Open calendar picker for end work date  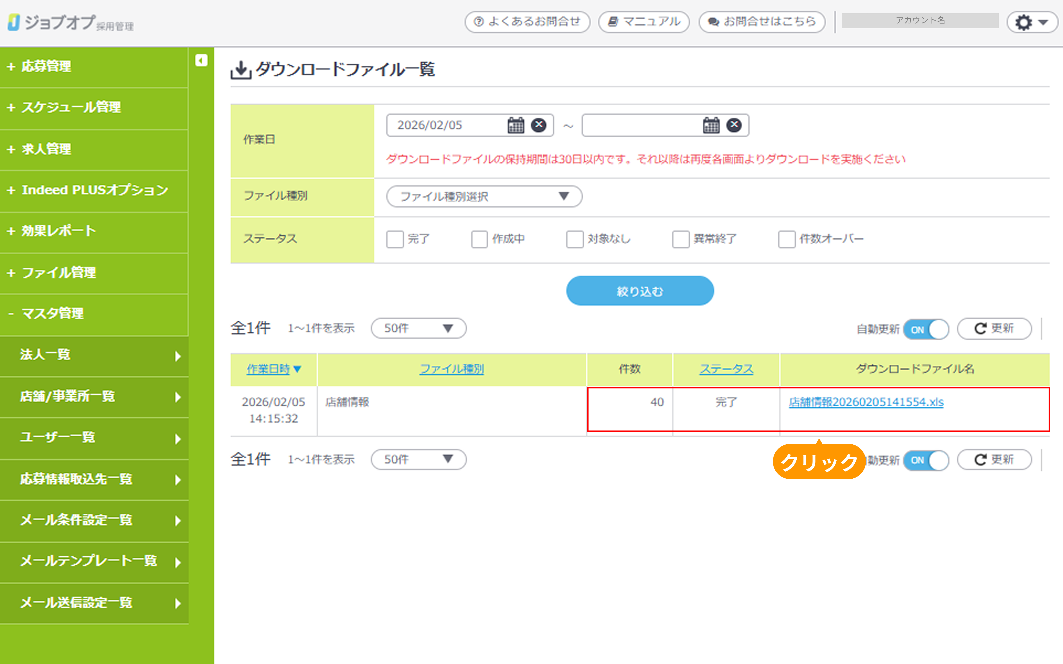point(711,125)
